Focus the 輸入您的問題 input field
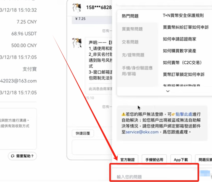The image size is (212, 182). tap(153, 177)
